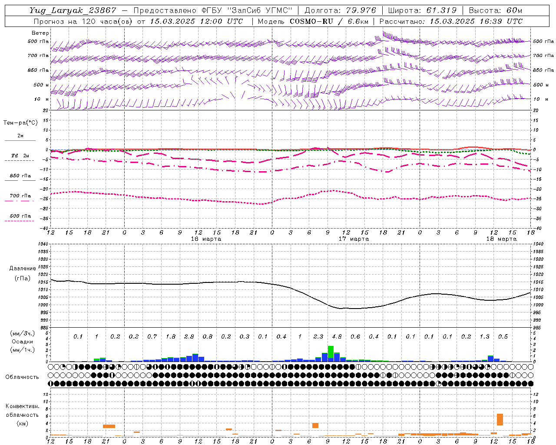Screen dimensions: 556x445
Task: Click the 18 марта date label on temperature axis
Action: click(x=502, y=239)
